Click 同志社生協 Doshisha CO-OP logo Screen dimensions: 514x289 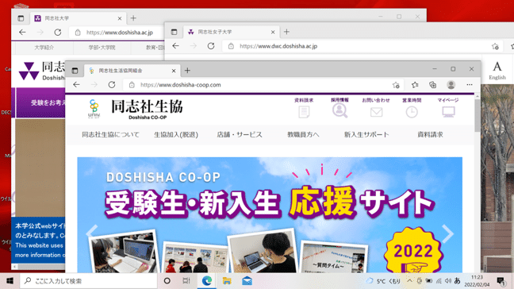pyautogui.click(x=136, y=110)
